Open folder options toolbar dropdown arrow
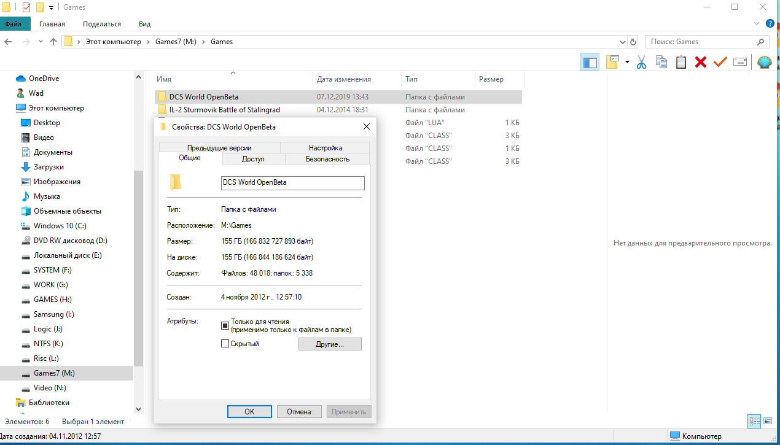This screenshot has width=780, height=445. tap(627, 62)
